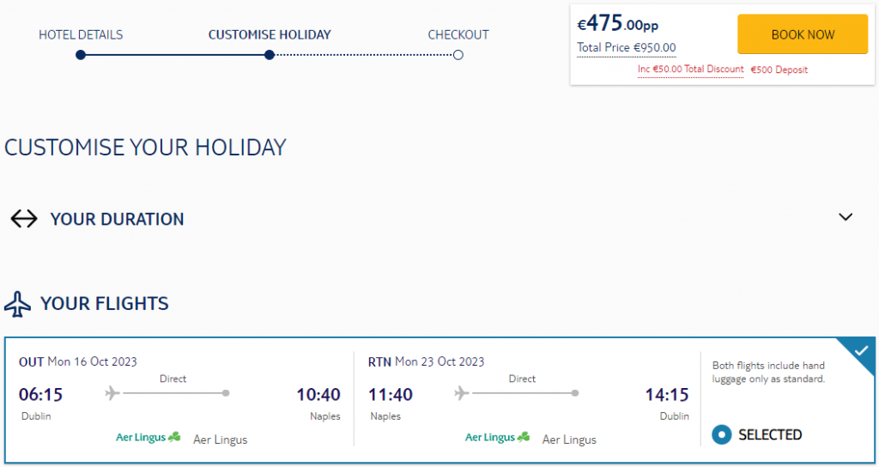Click the double-arrow duration icon
This screenshot has width=879, height=467.
click(x=24, y=219)
